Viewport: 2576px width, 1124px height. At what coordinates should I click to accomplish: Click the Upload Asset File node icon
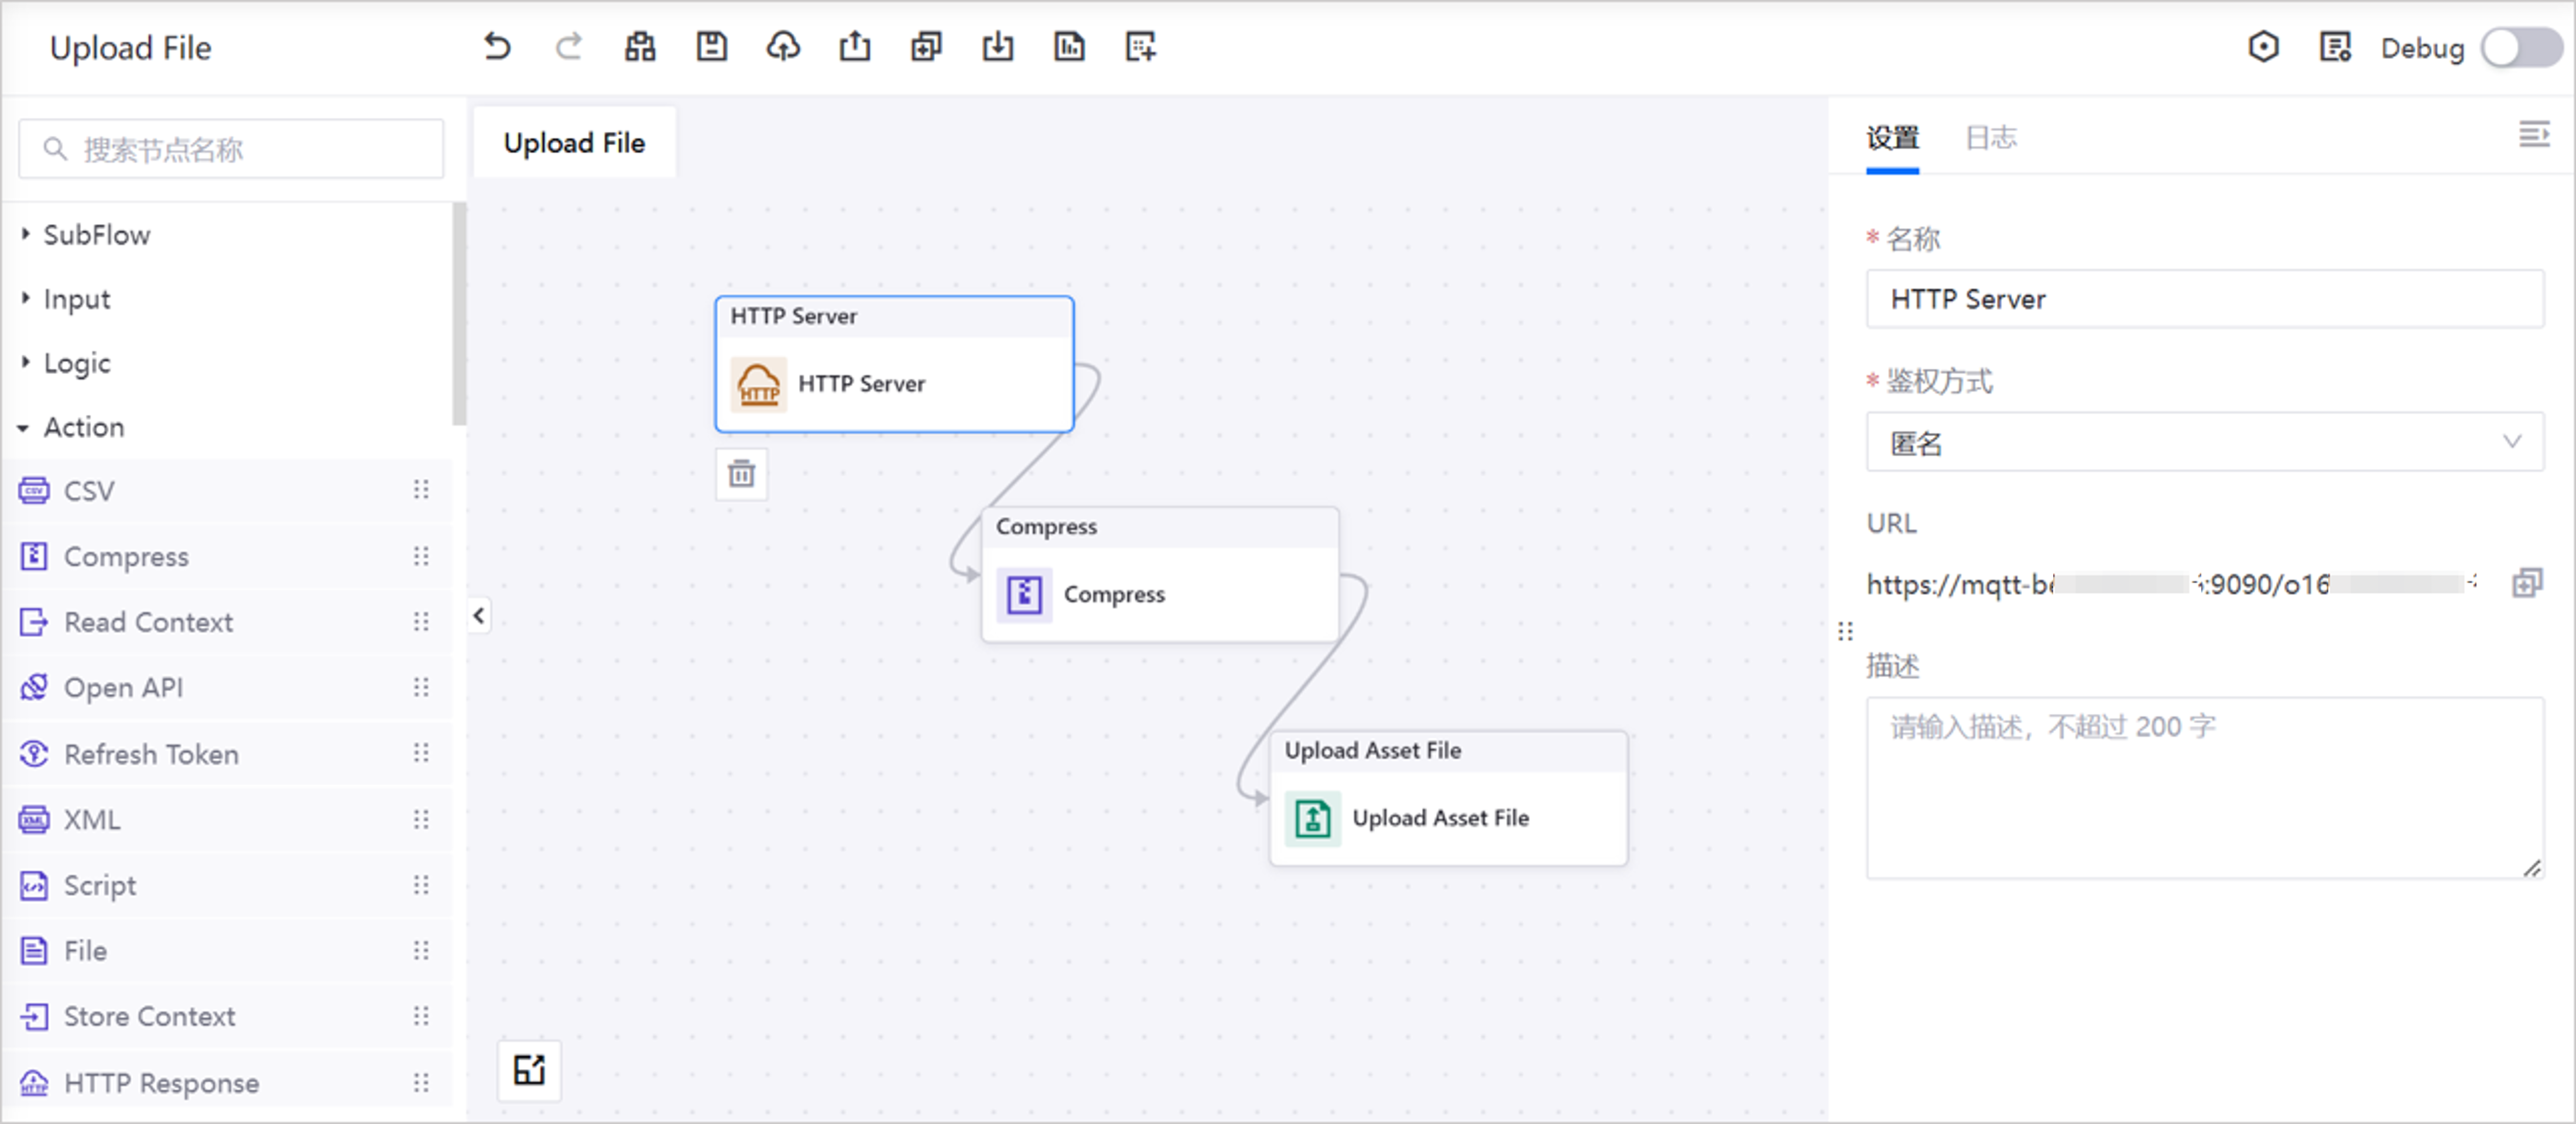click(1312, 818)
